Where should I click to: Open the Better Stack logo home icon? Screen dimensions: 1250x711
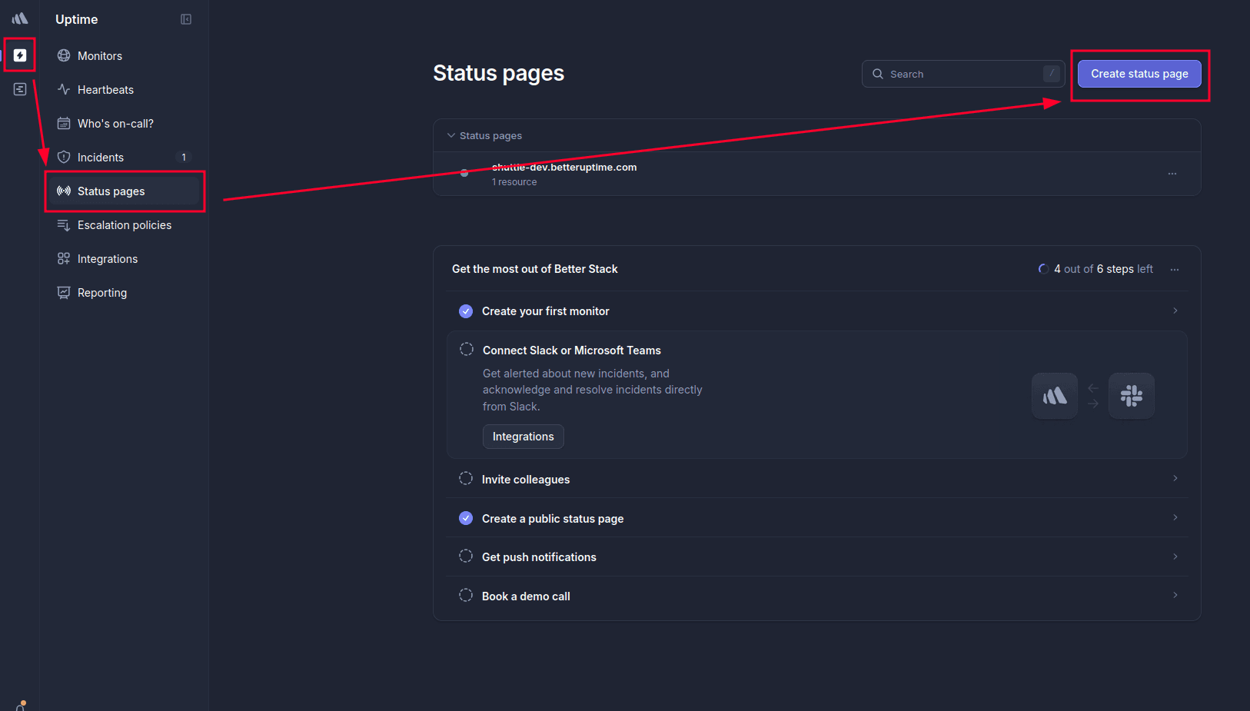tap(19, 18)
